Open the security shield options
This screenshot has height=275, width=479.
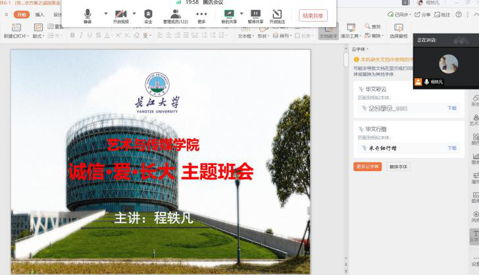(148, 15)
